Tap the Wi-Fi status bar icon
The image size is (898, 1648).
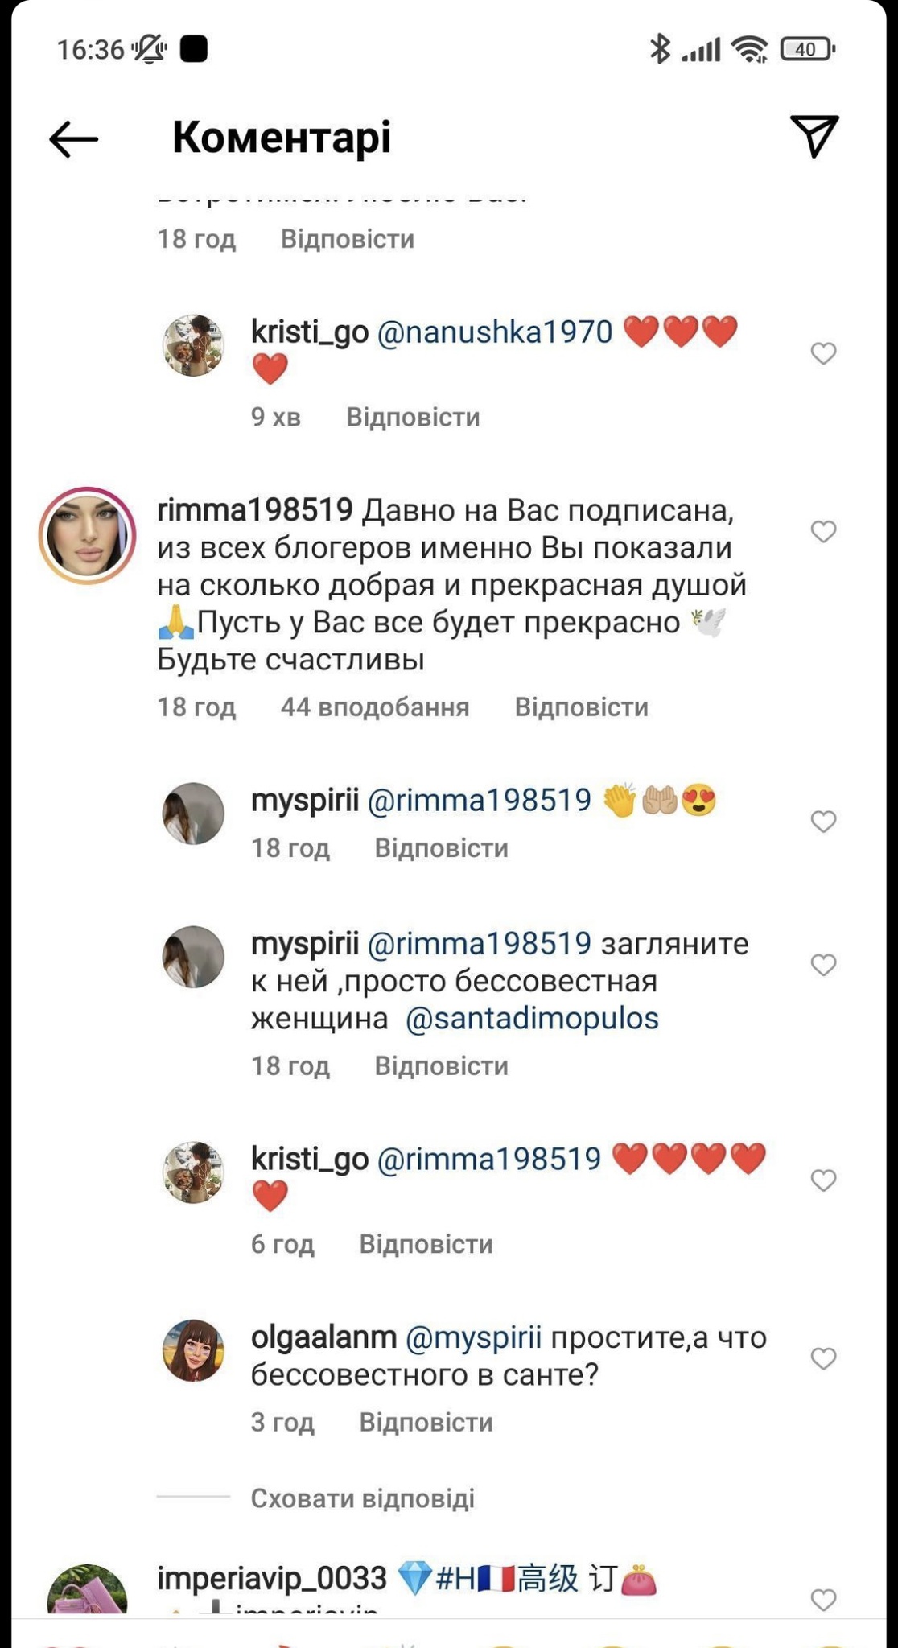coord(750,50)
